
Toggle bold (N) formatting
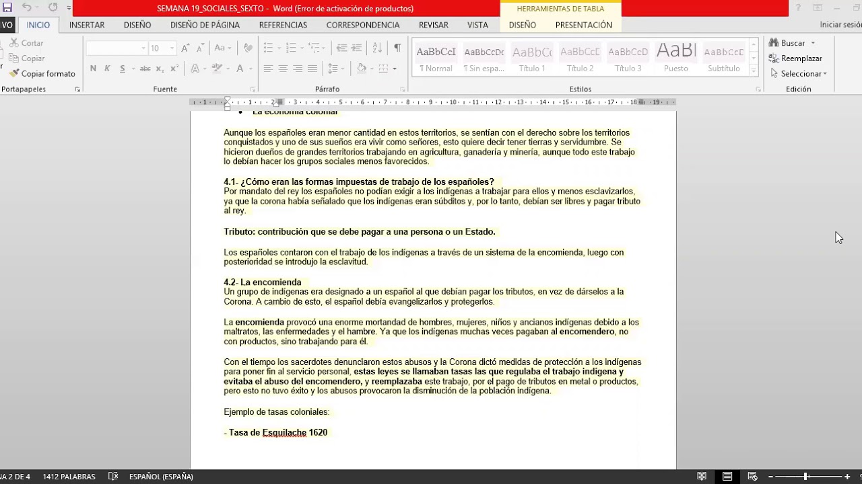pyautogui.click(x=93, y=69)
